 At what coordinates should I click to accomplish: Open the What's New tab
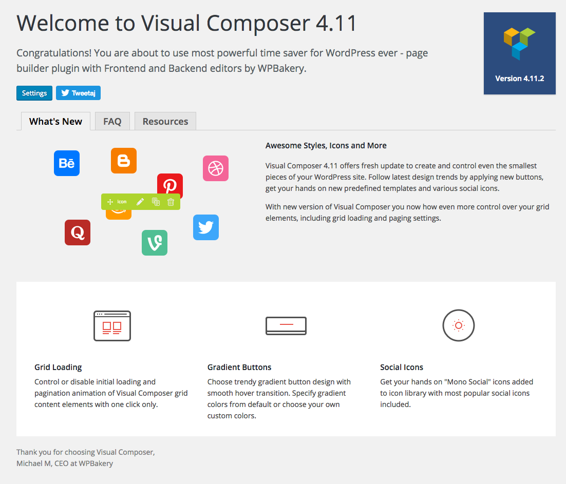click(x=55, y=121)
